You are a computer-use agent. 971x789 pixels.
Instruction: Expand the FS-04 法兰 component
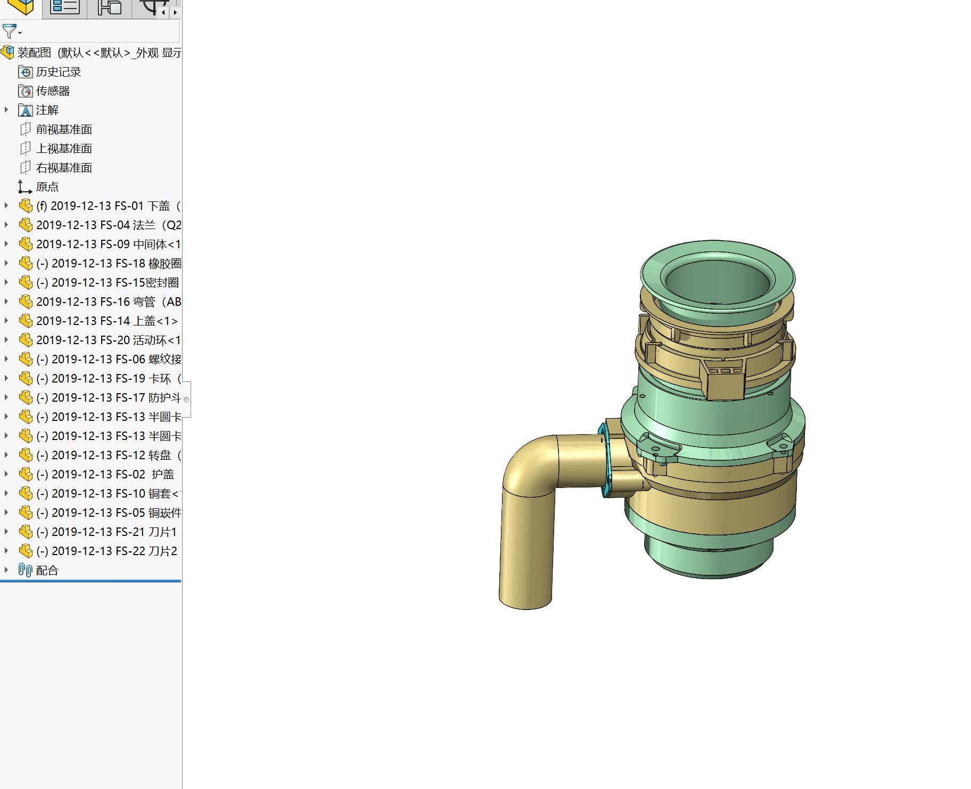[x=6, y=224]
